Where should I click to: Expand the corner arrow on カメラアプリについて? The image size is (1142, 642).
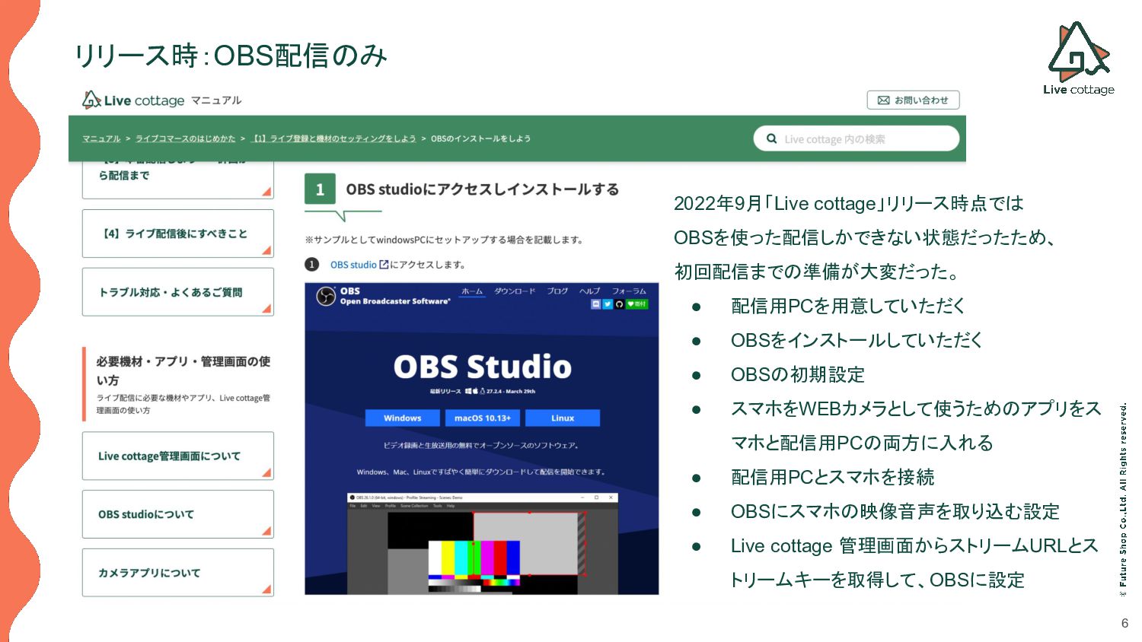[x=266, y=589]
